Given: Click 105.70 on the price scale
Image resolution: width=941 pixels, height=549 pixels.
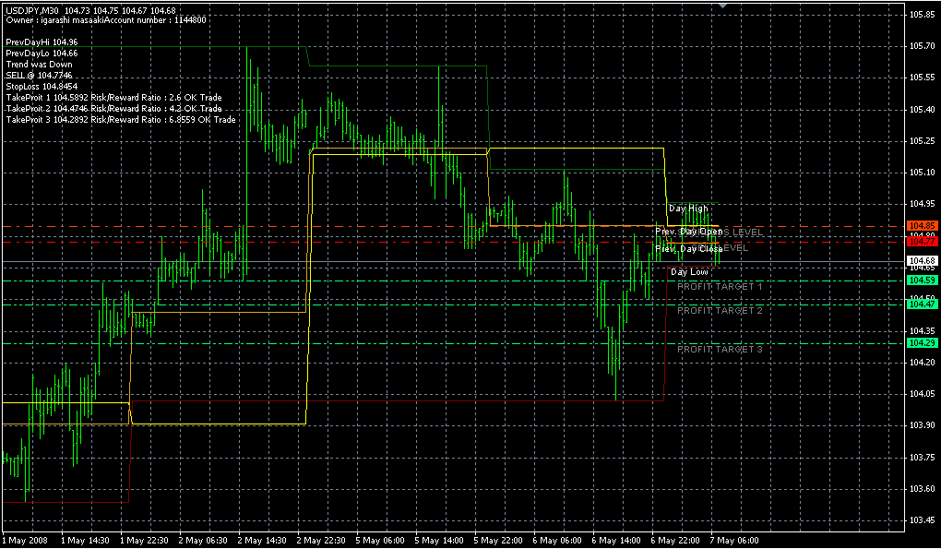Looking at the screenshot, I should pos(922,46).
